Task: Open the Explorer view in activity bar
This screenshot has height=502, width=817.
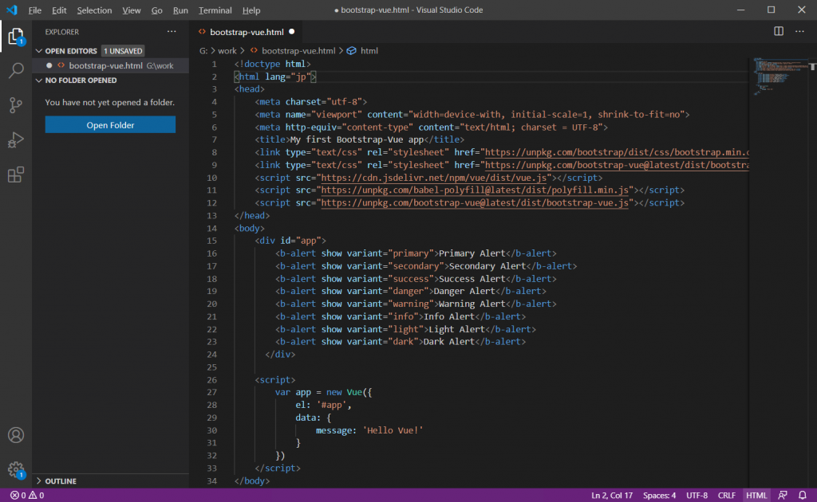Action: pos(16,37)
